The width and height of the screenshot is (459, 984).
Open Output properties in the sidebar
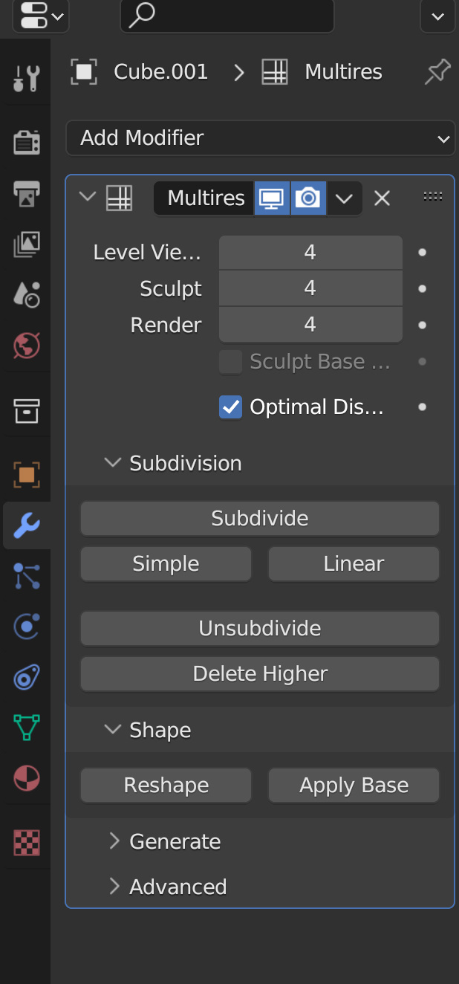(26, 193)
